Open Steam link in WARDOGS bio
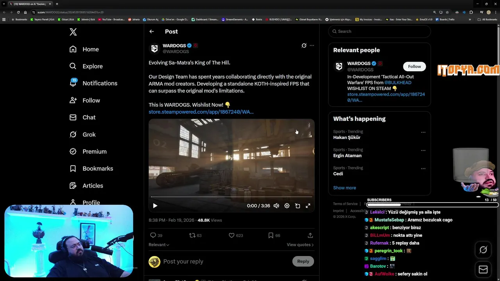The height and width of the screenshot is (281, 500). (x=386, y=97)
